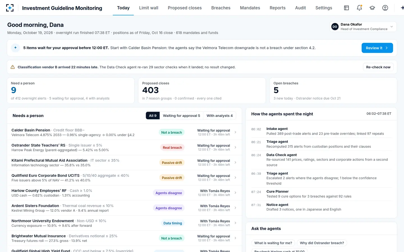Screen dimensions: 404x252
Task: Click the Review it button
Action: pos(377,48)
